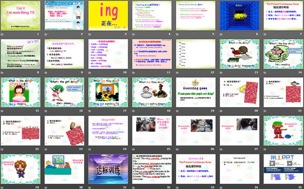This screenshot has height=189, width=304.
Task: Select slide 15 'She is sleeping'
Action: [21, 92]
